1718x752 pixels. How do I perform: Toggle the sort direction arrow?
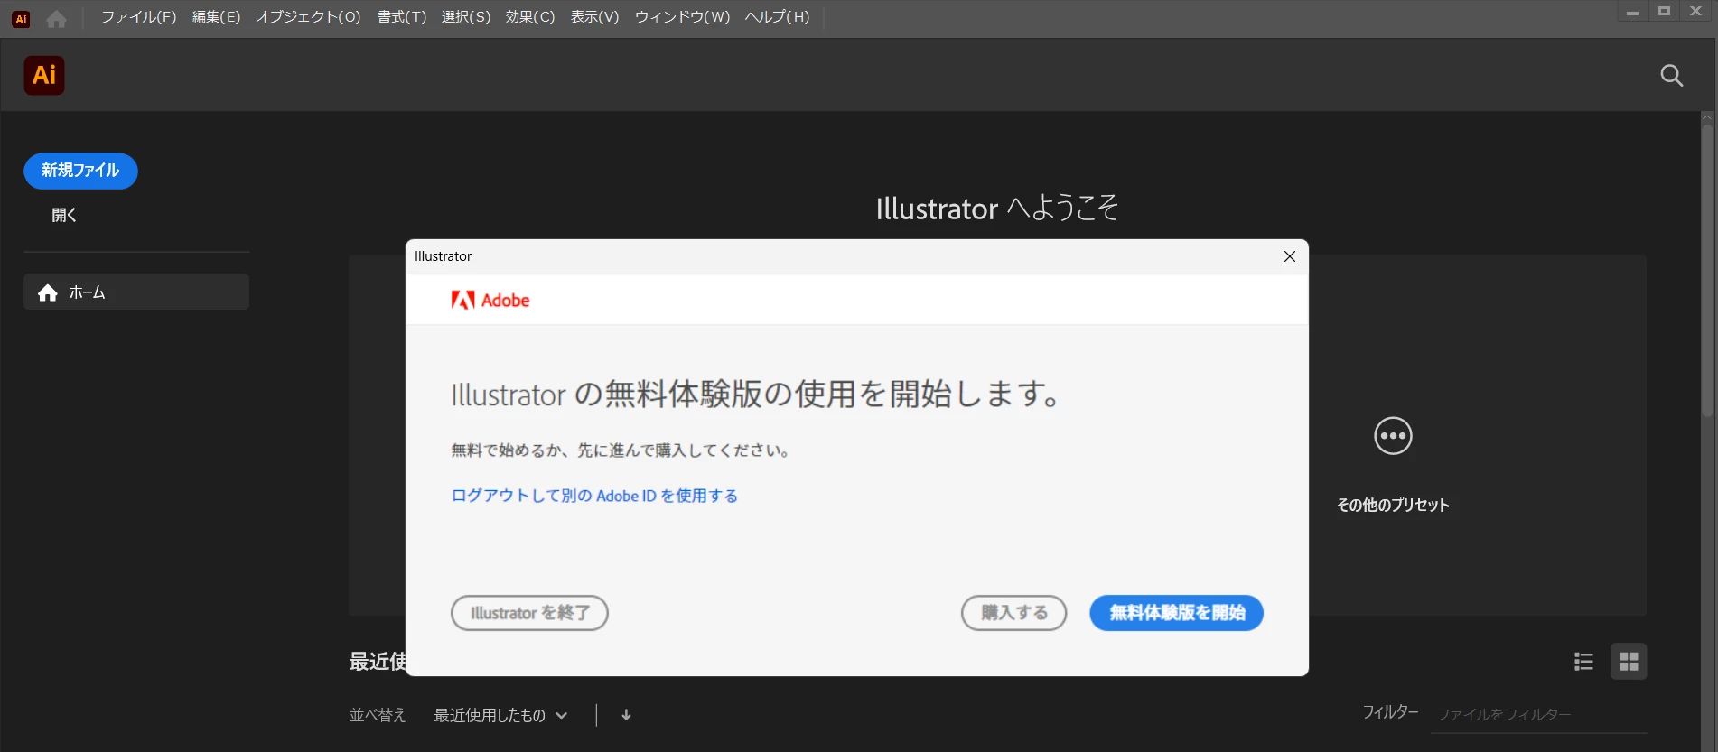(626, 715)
